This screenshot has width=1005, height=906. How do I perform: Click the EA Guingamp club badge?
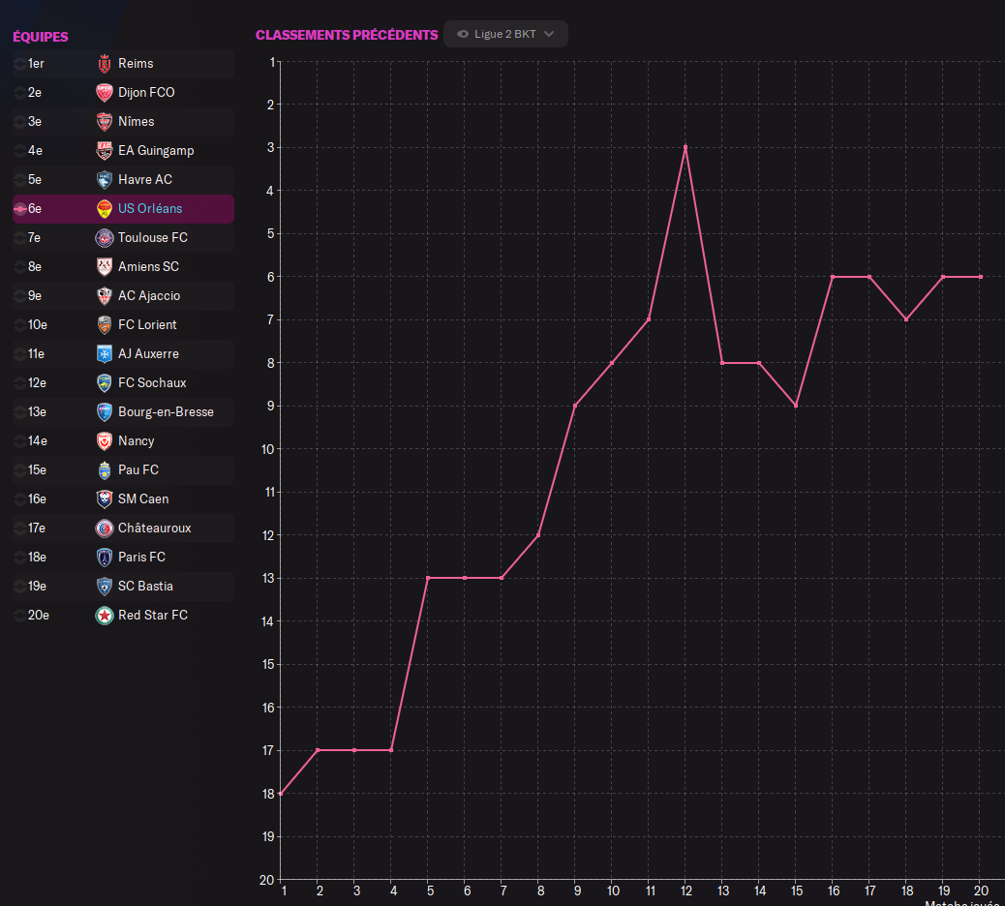tap(104, 151)
